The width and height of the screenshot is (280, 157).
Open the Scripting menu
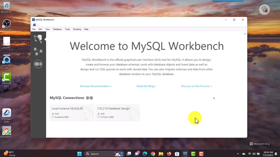coord(77,29)
